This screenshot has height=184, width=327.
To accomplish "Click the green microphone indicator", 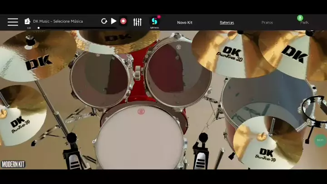I will point(300,18).
